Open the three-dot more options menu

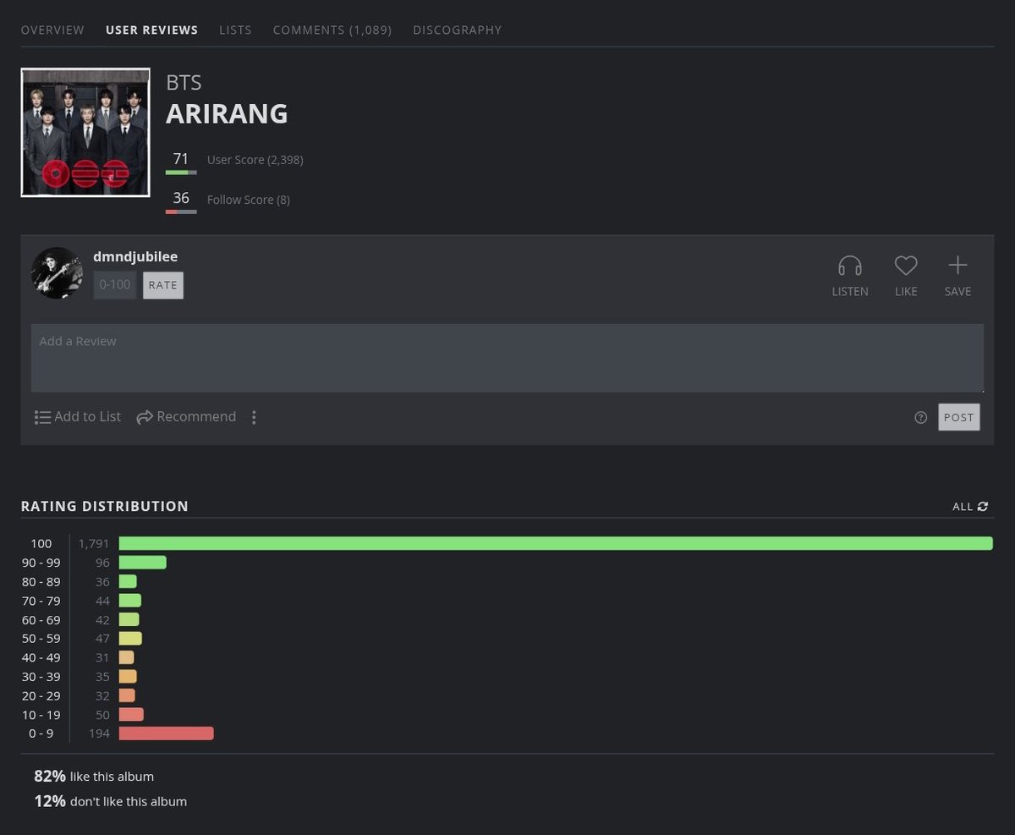[x=254, y=417]
